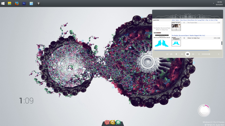Skip to the next track
This screenshot has height=126, width=225.
click(193, 54)
